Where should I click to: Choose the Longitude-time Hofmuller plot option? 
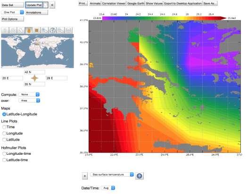4,153
